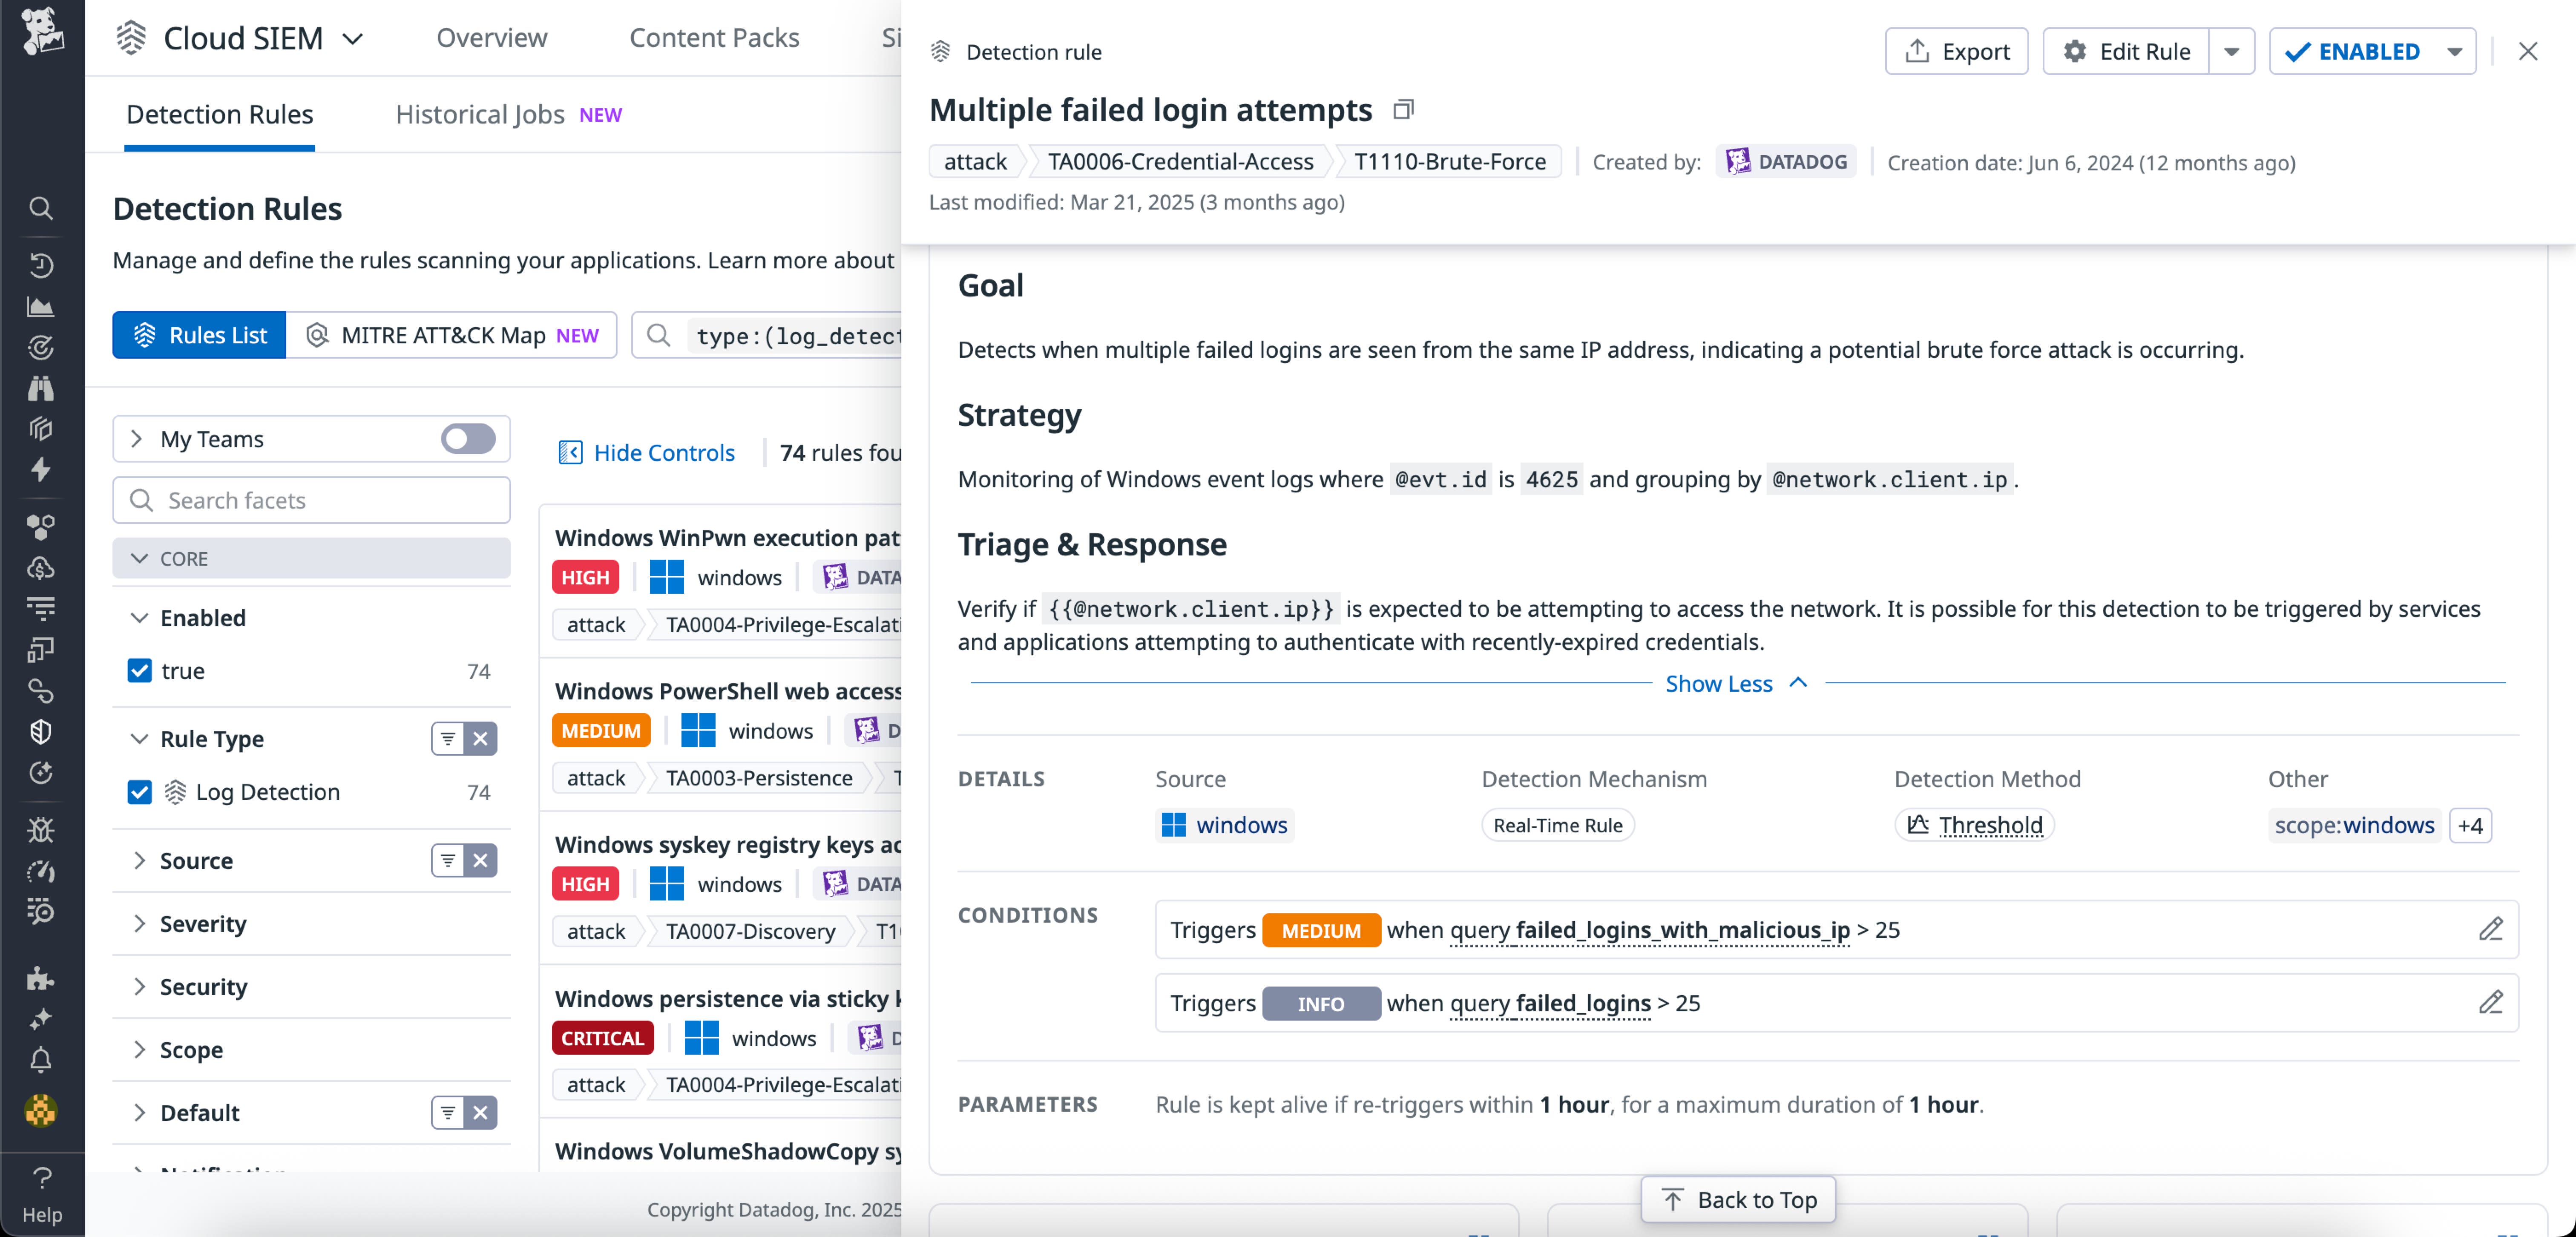Click the lightning bolt icon in the sidebar
The height and width of the screenshot is (1237, 2576).
tap(41, 470)
